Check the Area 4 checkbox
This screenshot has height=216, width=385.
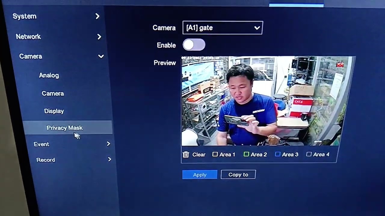pos(309,154)
